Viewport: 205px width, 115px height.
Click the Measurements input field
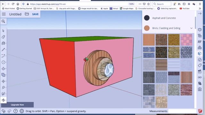point(182,111)
